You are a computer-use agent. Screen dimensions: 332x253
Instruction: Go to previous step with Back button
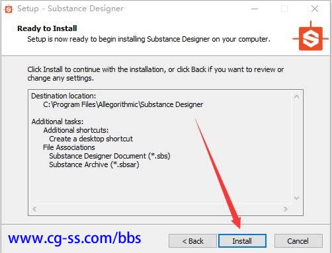coord(192,241)
